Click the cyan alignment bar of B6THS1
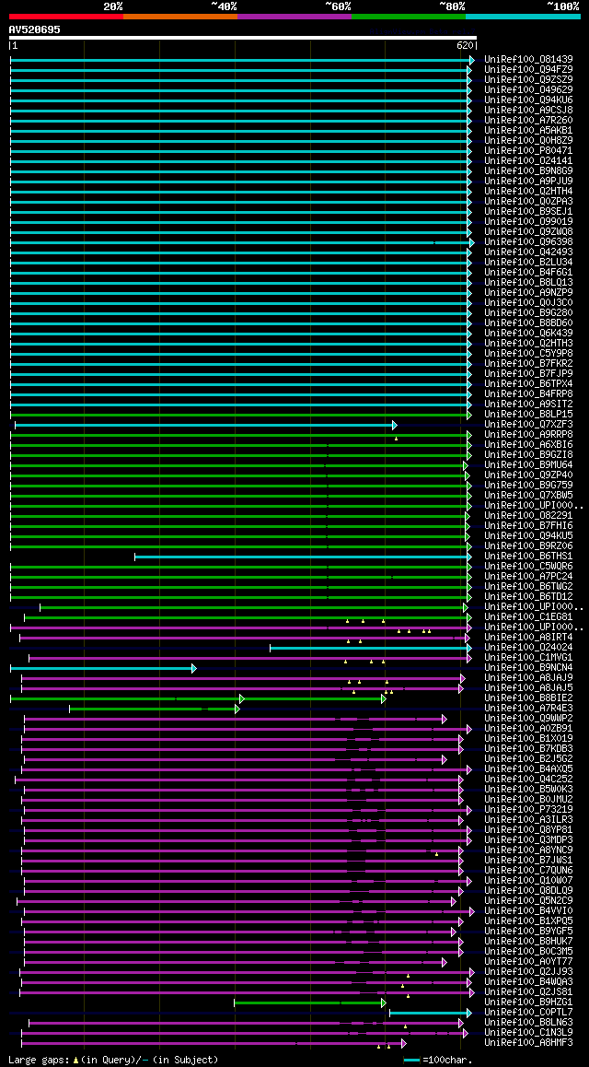The height and width of the screenshot is (1067, 589). pos(301,557)
